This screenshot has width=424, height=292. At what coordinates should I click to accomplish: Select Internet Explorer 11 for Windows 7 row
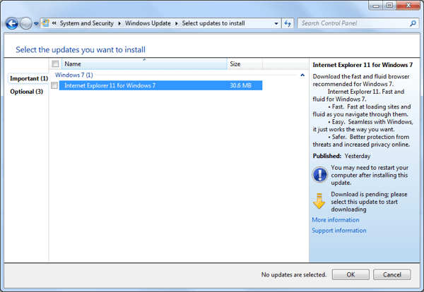[160, 85]
